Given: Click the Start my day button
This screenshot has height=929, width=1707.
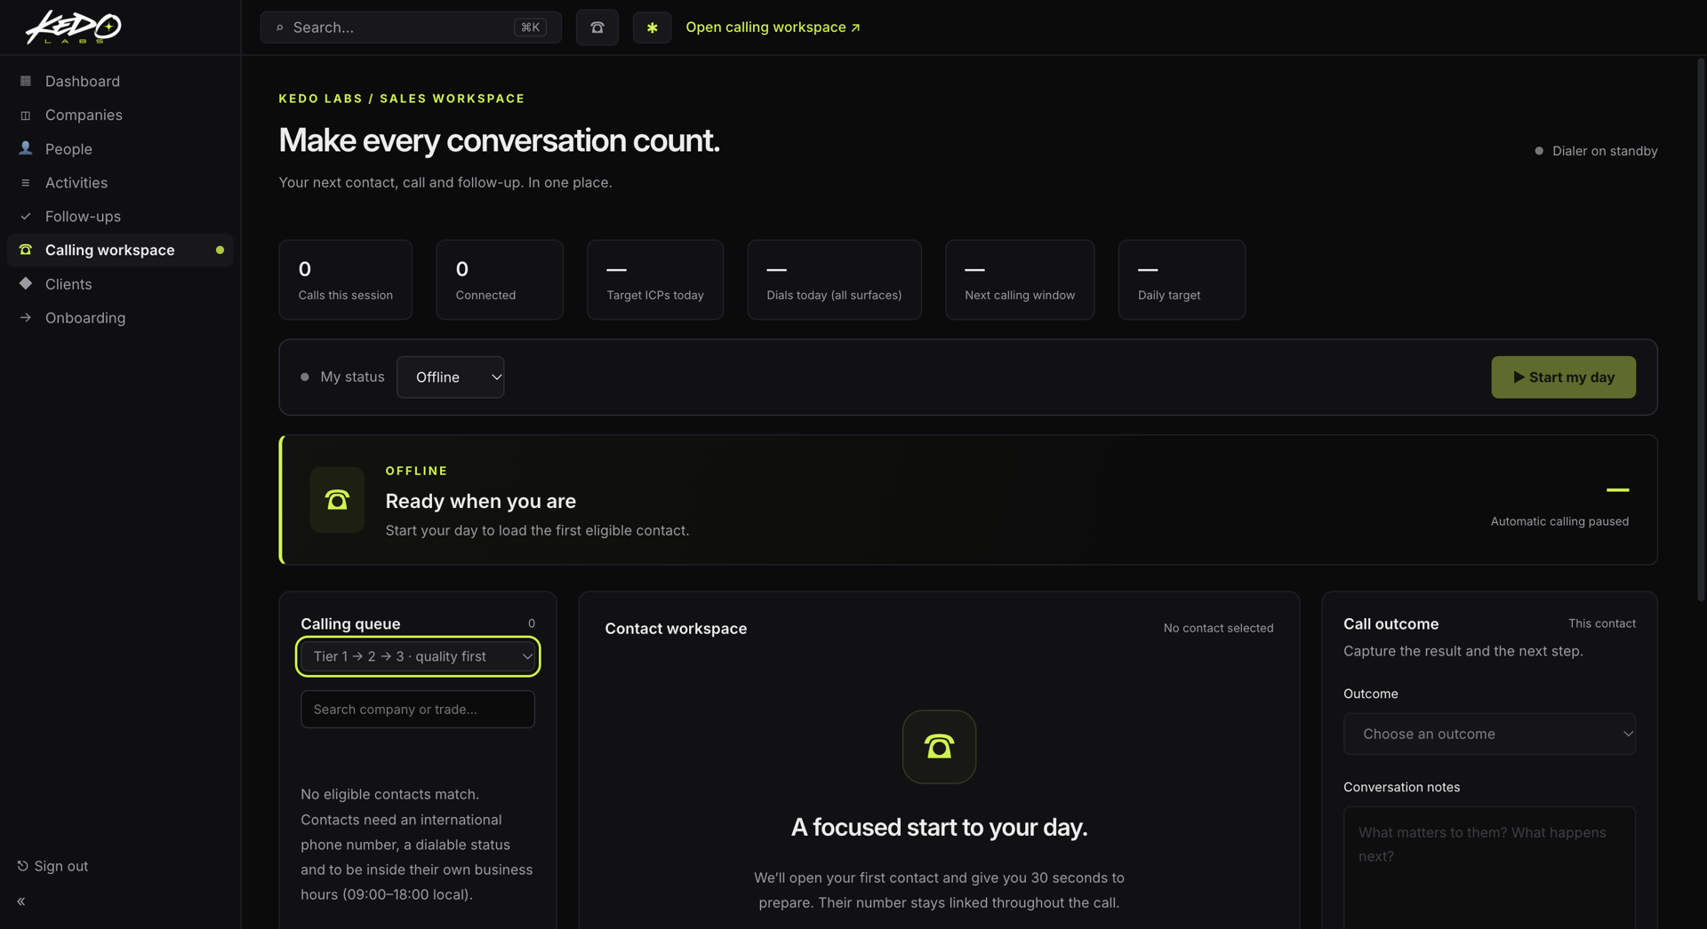Looking at the screenshot, I should (x=1563, y=377).
